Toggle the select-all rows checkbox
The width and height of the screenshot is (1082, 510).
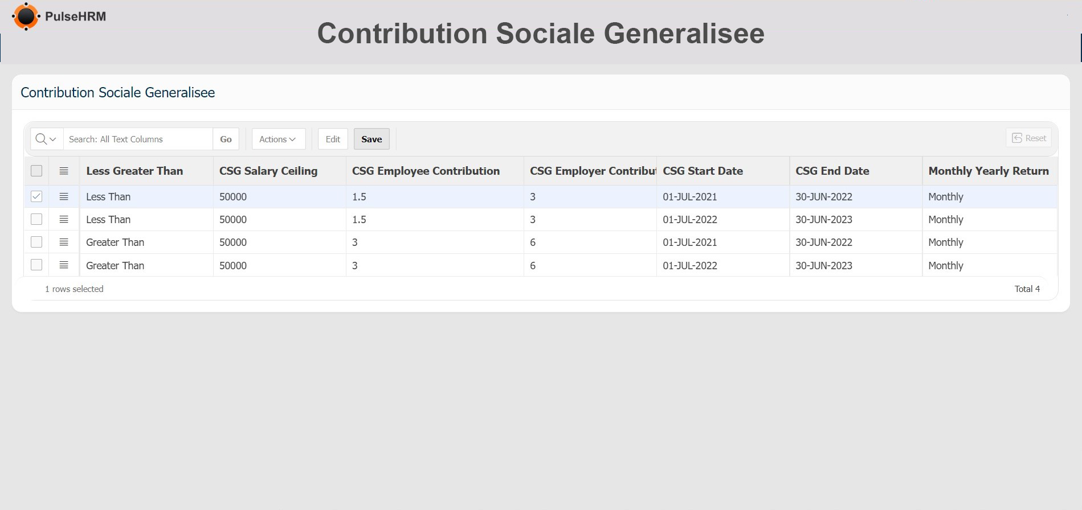(x=36, y=171)
